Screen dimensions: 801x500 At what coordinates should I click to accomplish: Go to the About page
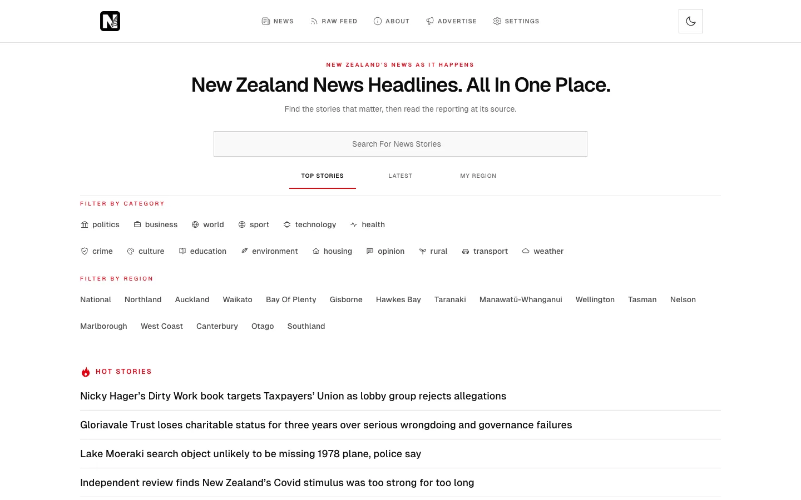[392, 21]
